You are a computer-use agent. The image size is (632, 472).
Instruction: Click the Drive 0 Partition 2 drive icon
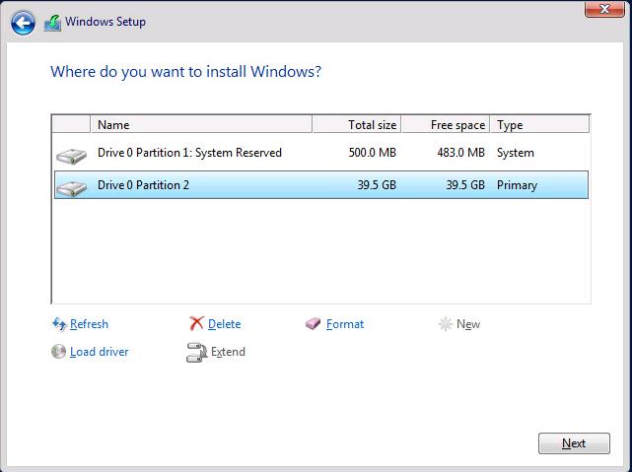click(71, 187)
